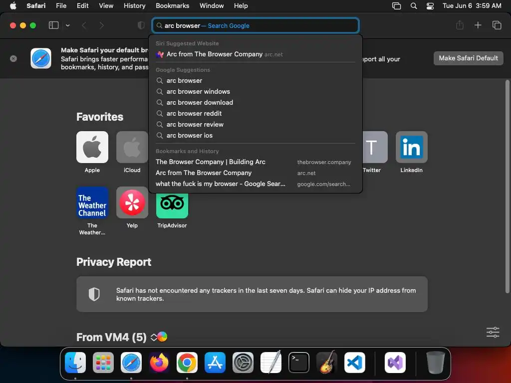
Task: Select 'arc browser download' suggestion
Action: tap(255, 103)
